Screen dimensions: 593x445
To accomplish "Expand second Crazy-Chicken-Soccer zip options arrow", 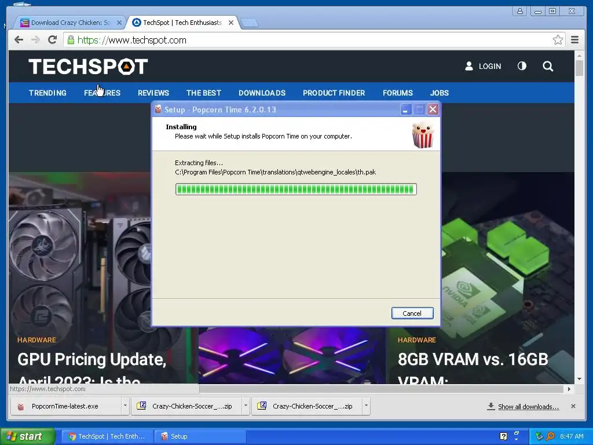I will (x=366, y=406).
